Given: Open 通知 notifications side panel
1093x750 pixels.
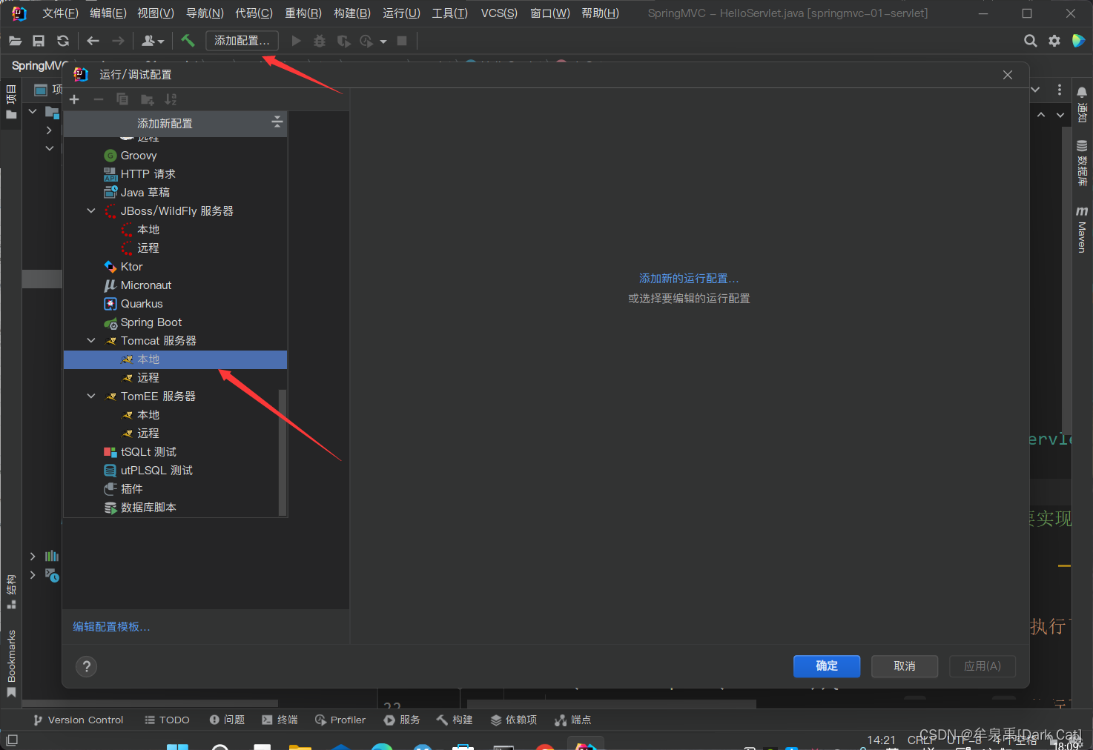Looking at the screenshot, I should pyautogui.click(x=1082, y=104).
